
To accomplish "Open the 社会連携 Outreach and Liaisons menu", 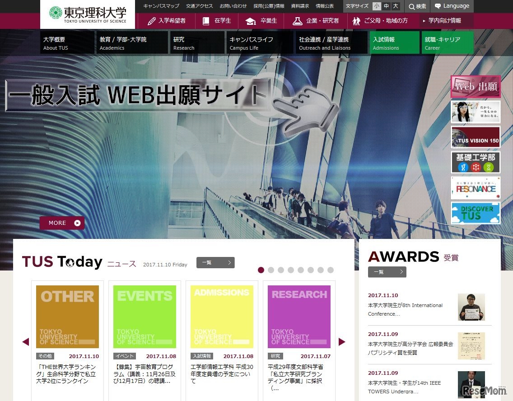I will click(x=331, y=42).
